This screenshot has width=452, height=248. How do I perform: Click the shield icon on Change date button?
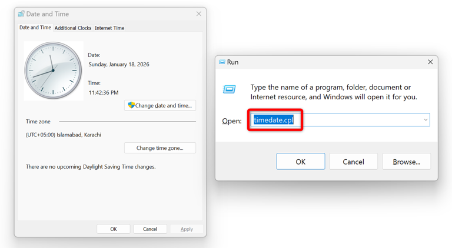tap(131, 105)
